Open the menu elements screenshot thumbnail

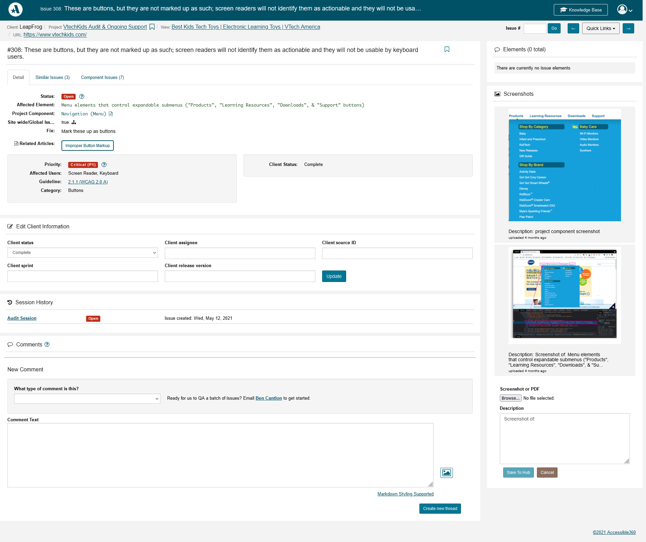coord(565,295)
